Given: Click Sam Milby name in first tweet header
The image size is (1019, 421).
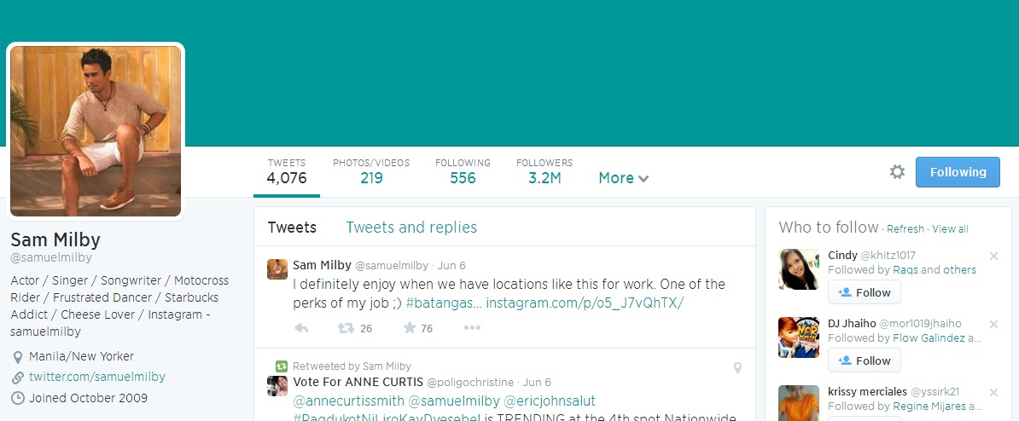Looking at the screenshot, I should pyautogui.click(x=322, y=265).
